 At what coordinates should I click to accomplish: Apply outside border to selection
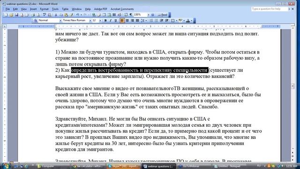pos(173,20)
